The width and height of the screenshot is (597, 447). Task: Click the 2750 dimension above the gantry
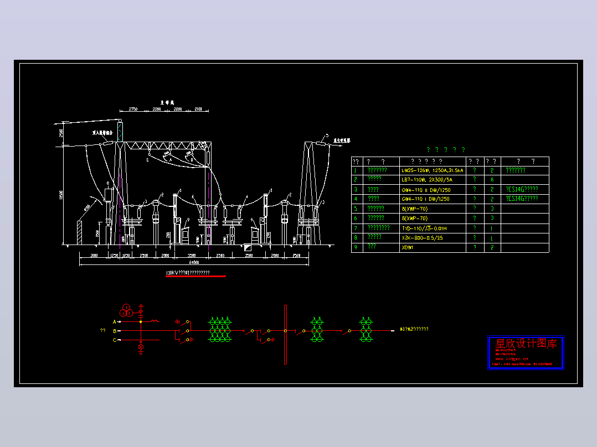[133, 109]
